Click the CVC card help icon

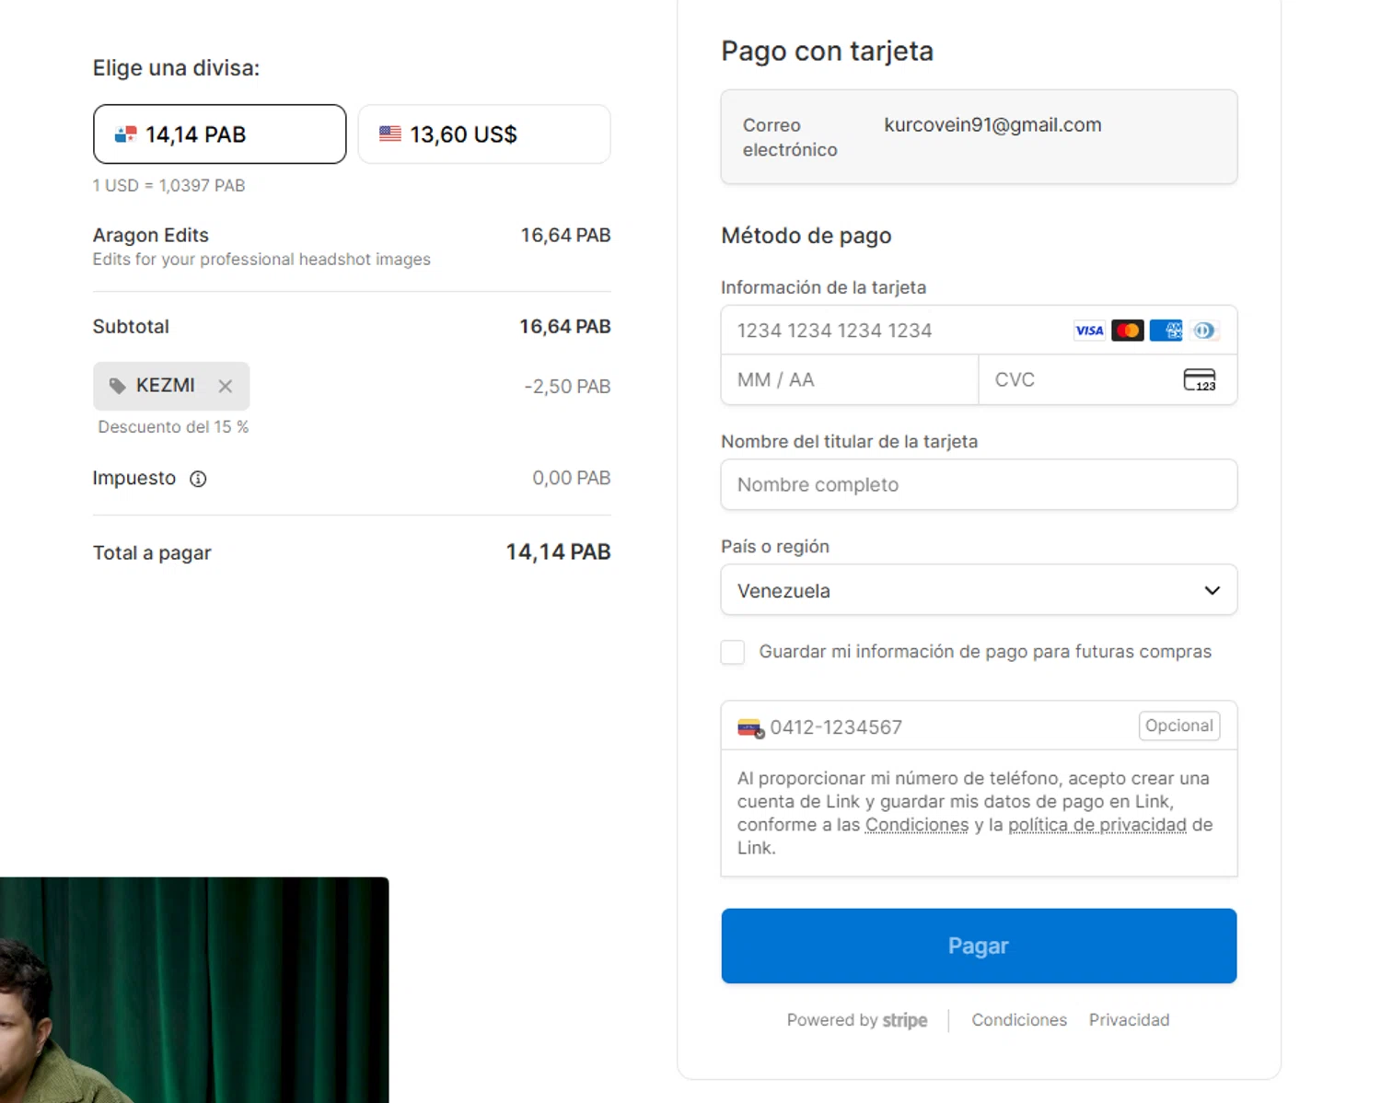coord(1200,379)
